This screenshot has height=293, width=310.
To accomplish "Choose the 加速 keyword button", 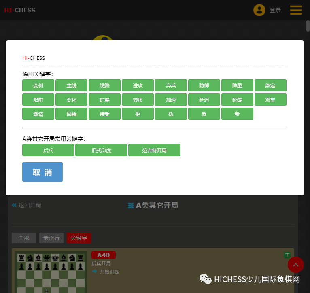I will (171, 100).
